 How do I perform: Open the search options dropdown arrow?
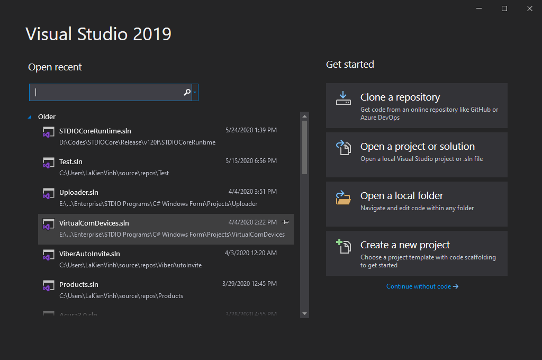pos(195,92)
